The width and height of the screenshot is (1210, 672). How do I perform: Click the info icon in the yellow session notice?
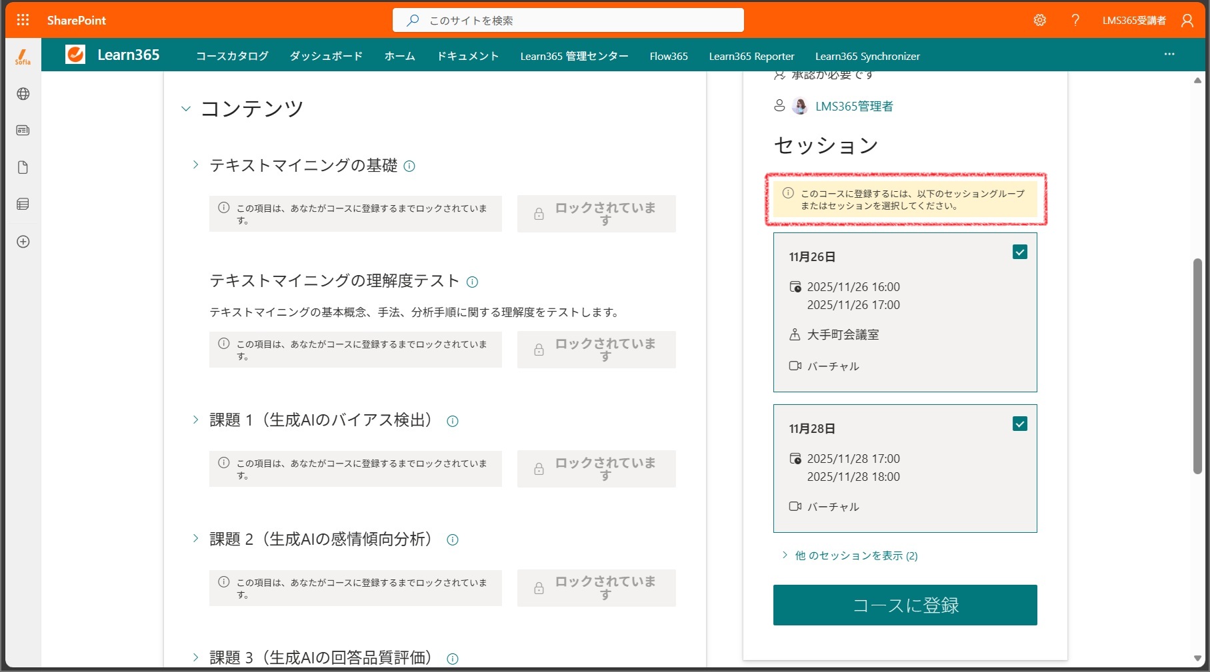pyautogui.click(x=788, y=193)
